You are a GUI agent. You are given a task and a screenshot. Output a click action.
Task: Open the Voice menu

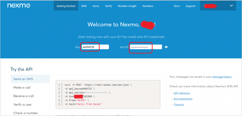[96, 6]
